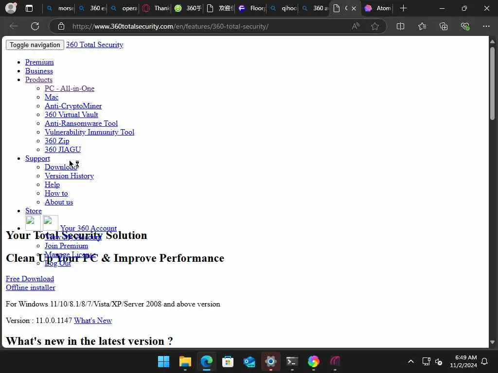Open Edge settings and more menu
Screen dimensions: 498x373
click(486, 26)
